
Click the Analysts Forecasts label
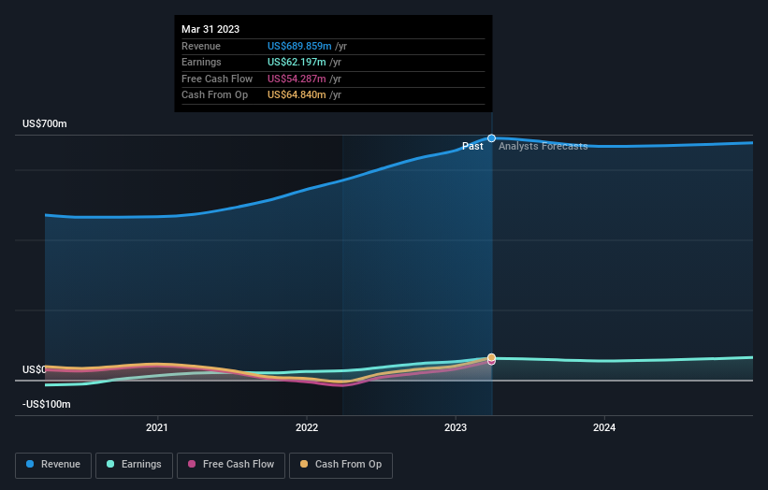tap(543, 147)
